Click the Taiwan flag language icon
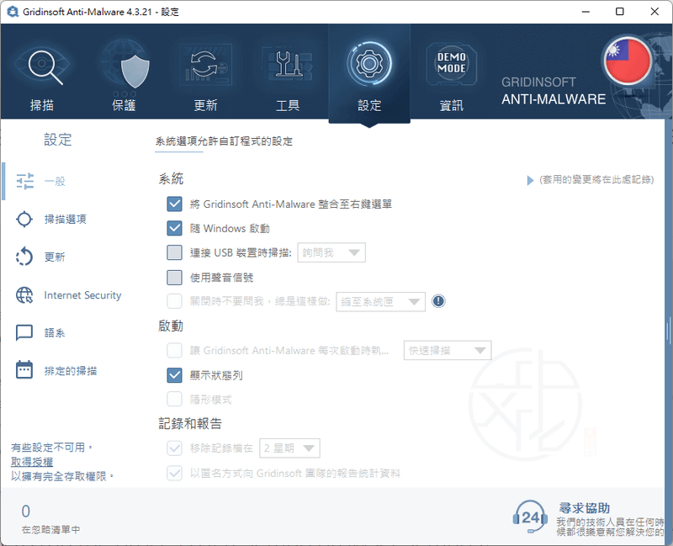Screen dimensions: 673x546 click(x=628, y=61)
